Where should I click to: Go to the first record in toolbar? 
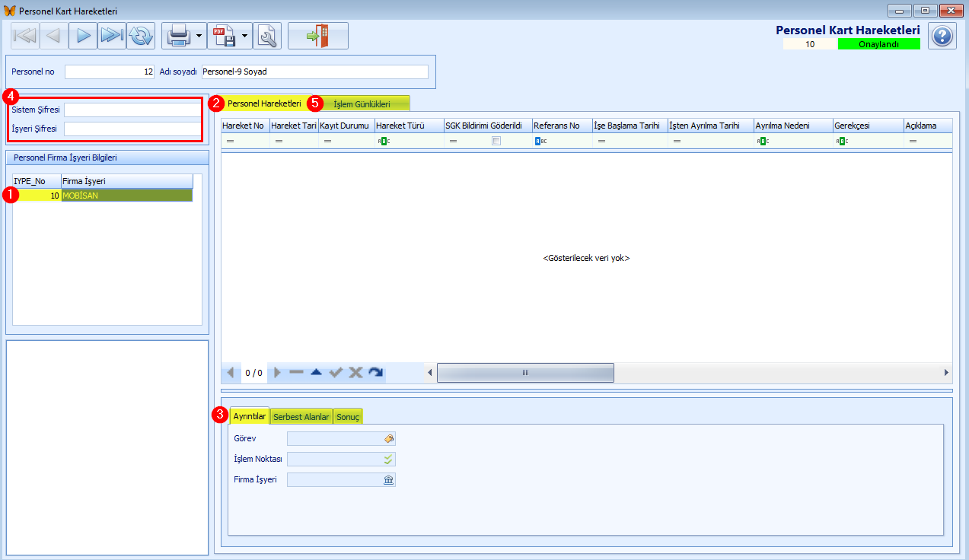pyautogui.click(x=25, y=36)
